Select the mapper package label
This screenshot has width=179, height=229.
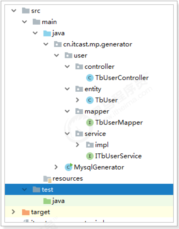97,112
